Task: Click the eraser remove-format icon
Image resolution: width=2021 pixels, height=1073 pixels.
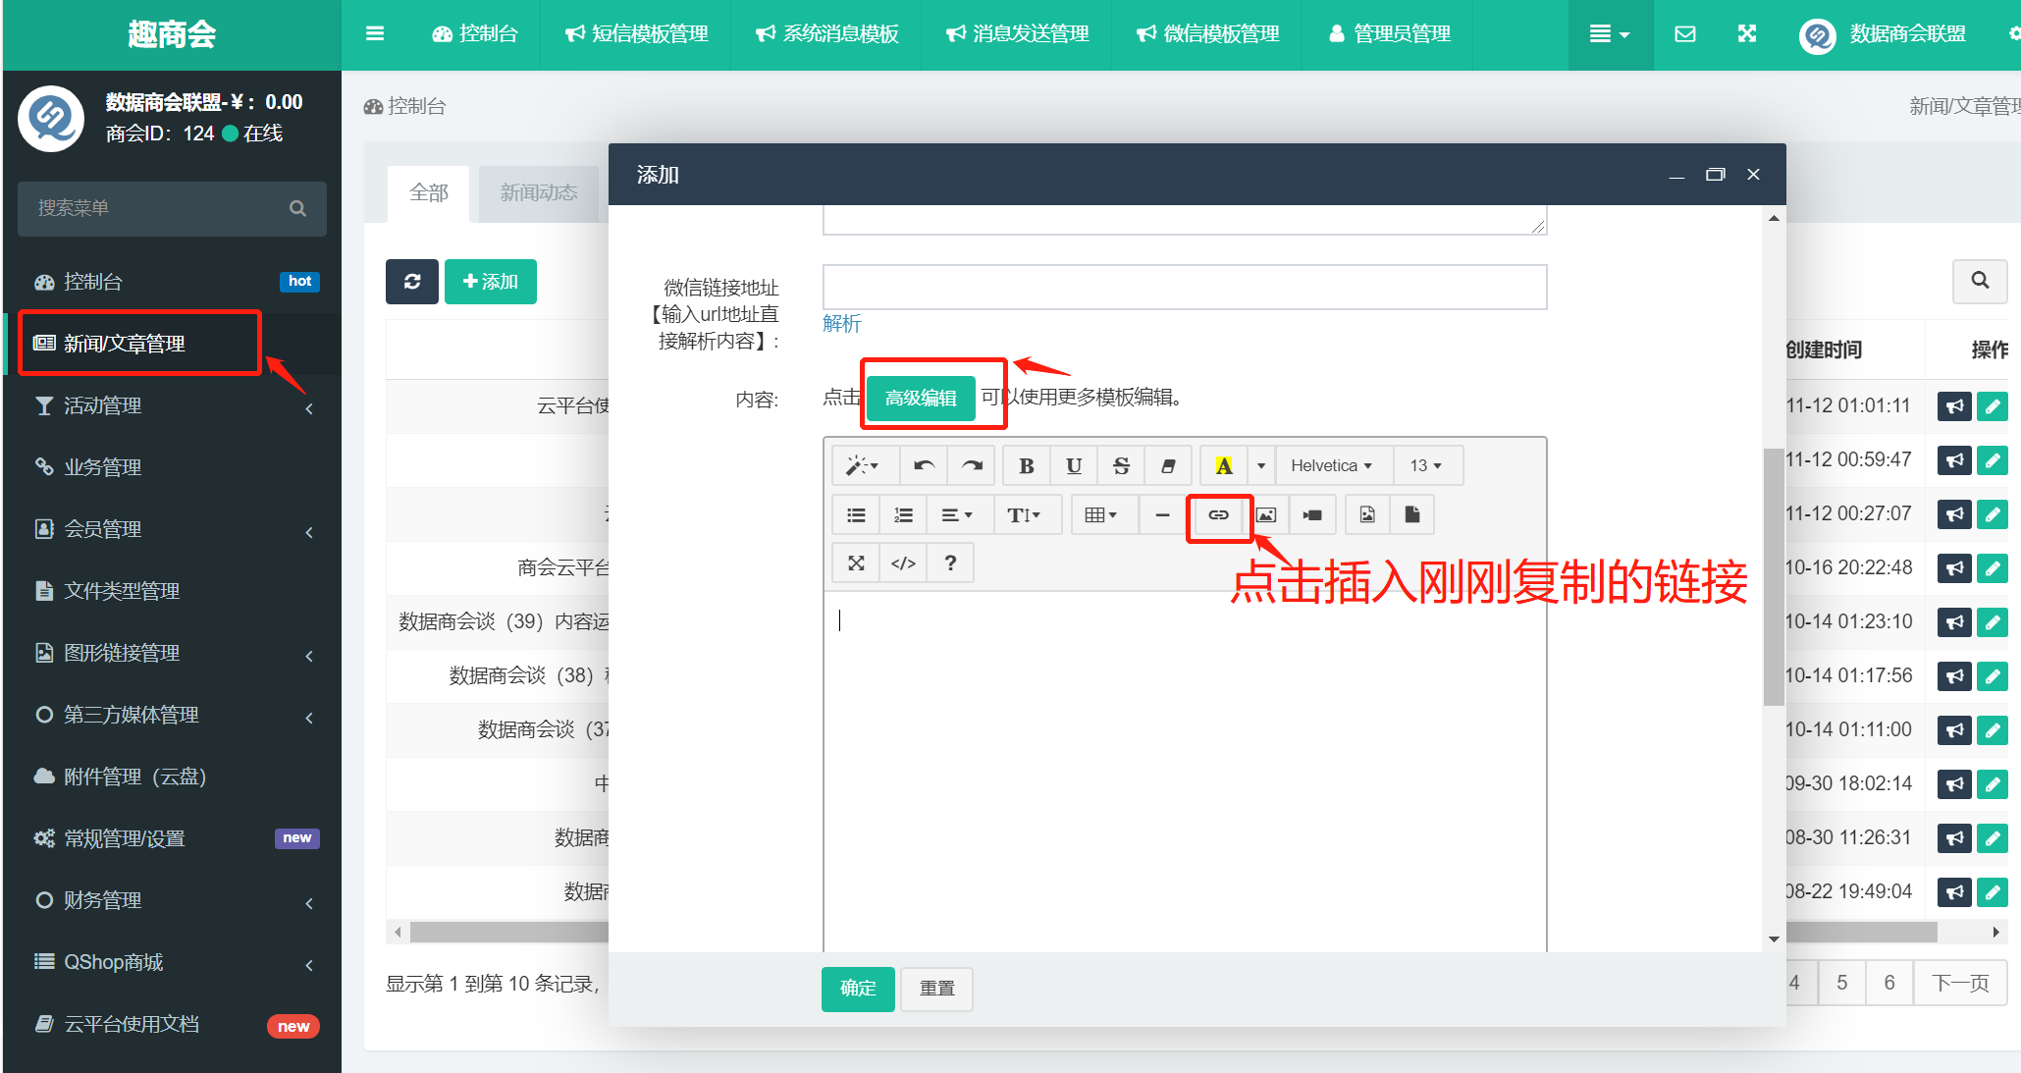Action: (x=1168, y=466)
